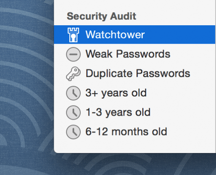Open the Weak Passwords list
Viewport: 216px width, 175px height.
tap(128, 54)
